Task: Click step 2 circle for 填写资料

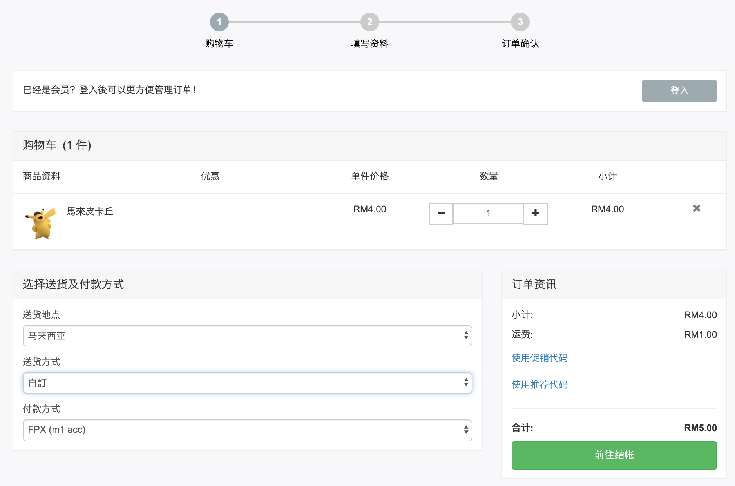Action: point(370,22)
